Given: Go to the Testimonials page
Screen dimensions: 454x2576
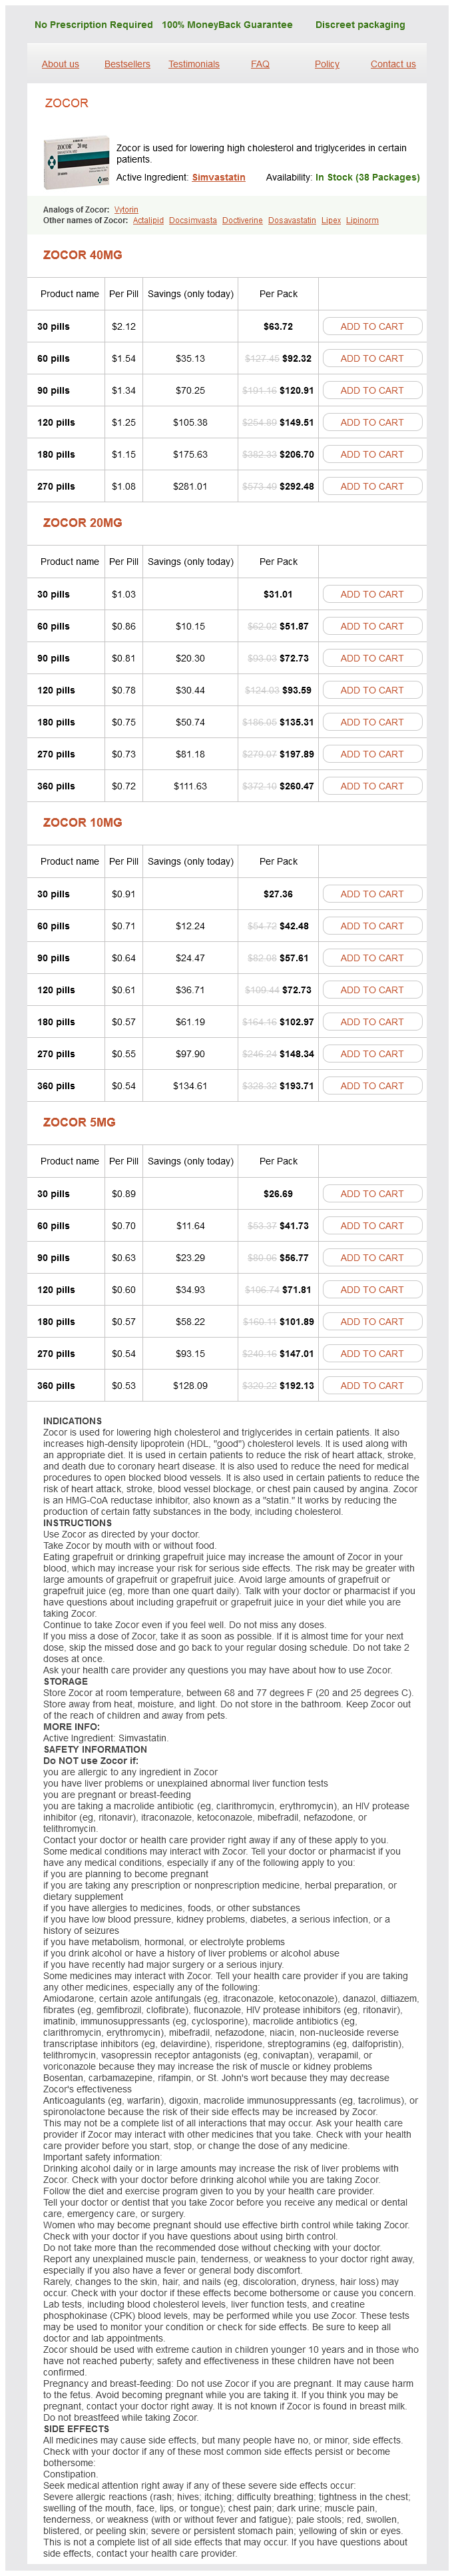Looking at the screenshot, I should (x=193, y=64).
